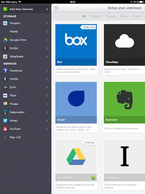The width and height of the screenshot is (145, 194).
Task: Tap the Vimeo icon
Action: tap(5, 121)
